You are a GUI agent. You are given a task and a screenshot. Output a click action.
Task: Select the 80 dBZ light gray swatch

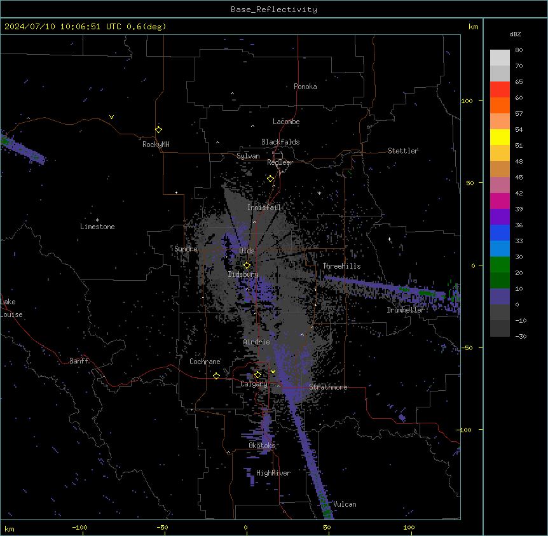pyautogui.click(x=500, y=57)
